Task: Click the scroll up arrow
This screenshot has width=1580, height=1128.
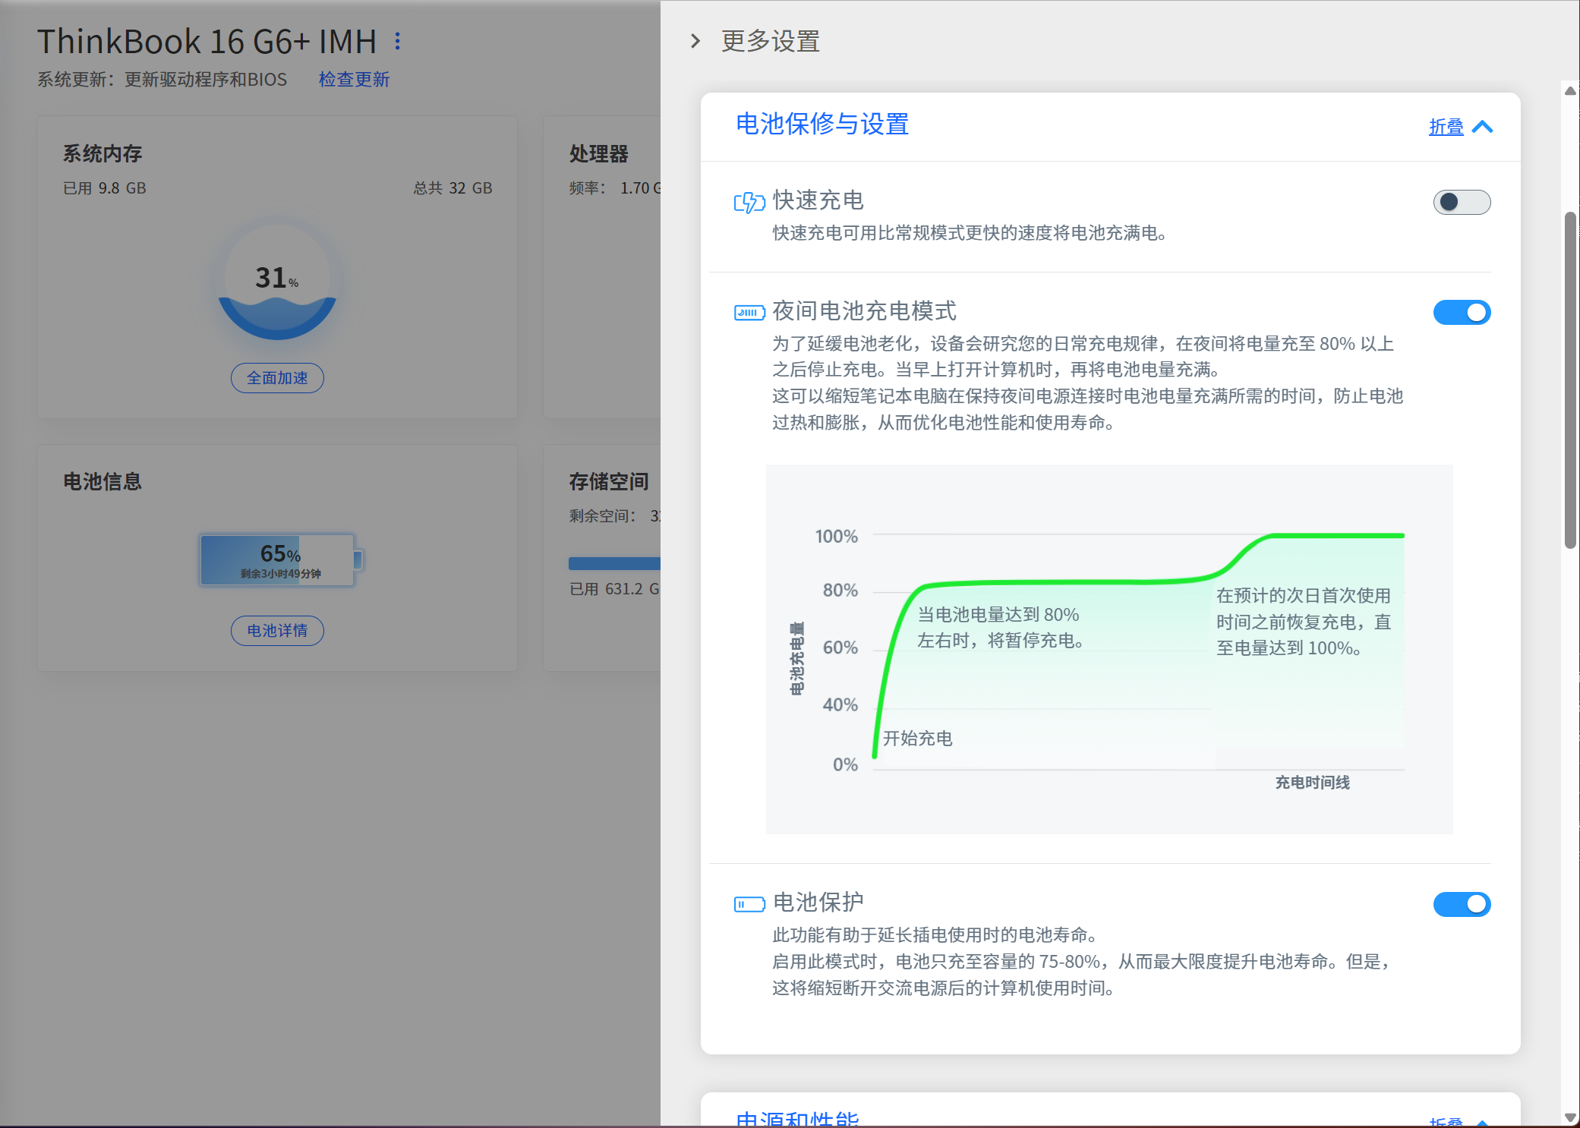Action: (x=1570, y=90)
